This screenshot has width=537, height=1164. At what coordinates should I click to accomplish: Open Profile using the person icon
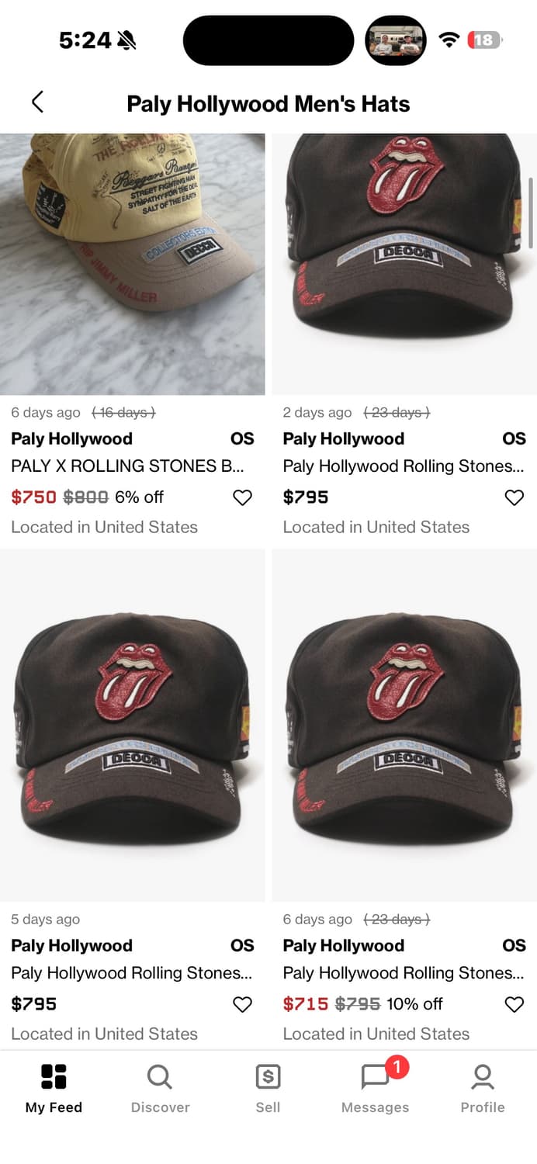[x=483, y=1077]
